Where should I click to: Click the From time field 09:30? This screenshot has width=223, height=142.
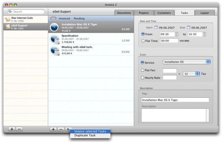click(167, 34)
